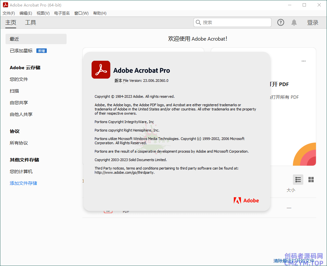
Task: Click inside the 搜索 input field
Action: 235,22
